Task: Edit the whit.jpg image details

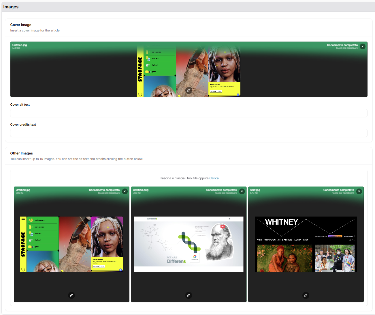Action: click(306, 295)
